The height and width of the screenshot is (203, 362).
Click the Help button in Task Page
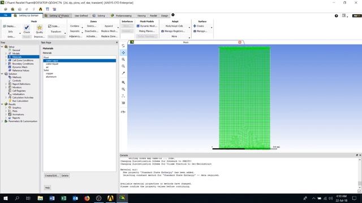click(48, 188)
